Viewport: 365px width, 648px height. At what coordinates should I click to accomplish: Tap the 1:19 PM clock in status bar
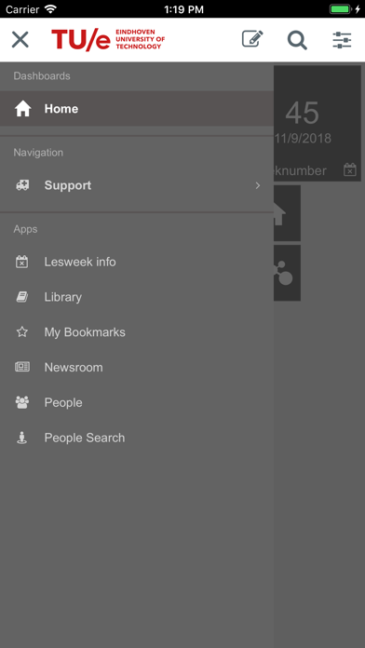[x=183, y=9]
